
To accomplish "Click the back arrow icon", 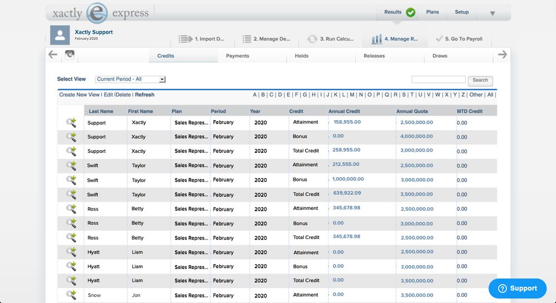I will (53, 54).
